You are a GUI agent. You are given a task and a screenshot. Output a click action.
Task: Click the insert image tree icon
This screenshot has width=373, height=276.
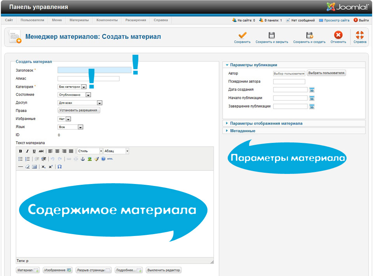(89, 159)
